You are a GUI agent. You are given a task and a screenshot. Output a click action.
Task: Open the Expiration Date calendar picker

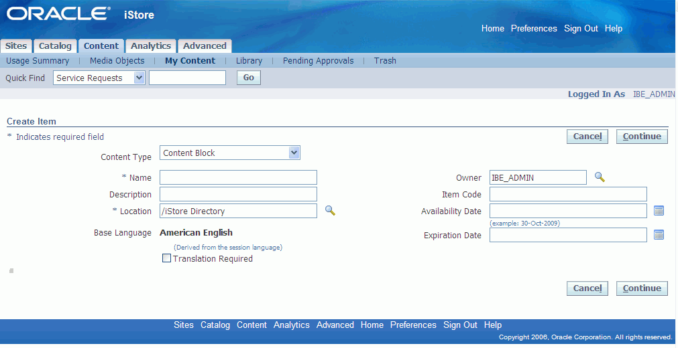pyautogui.click(x=659, y=235)
